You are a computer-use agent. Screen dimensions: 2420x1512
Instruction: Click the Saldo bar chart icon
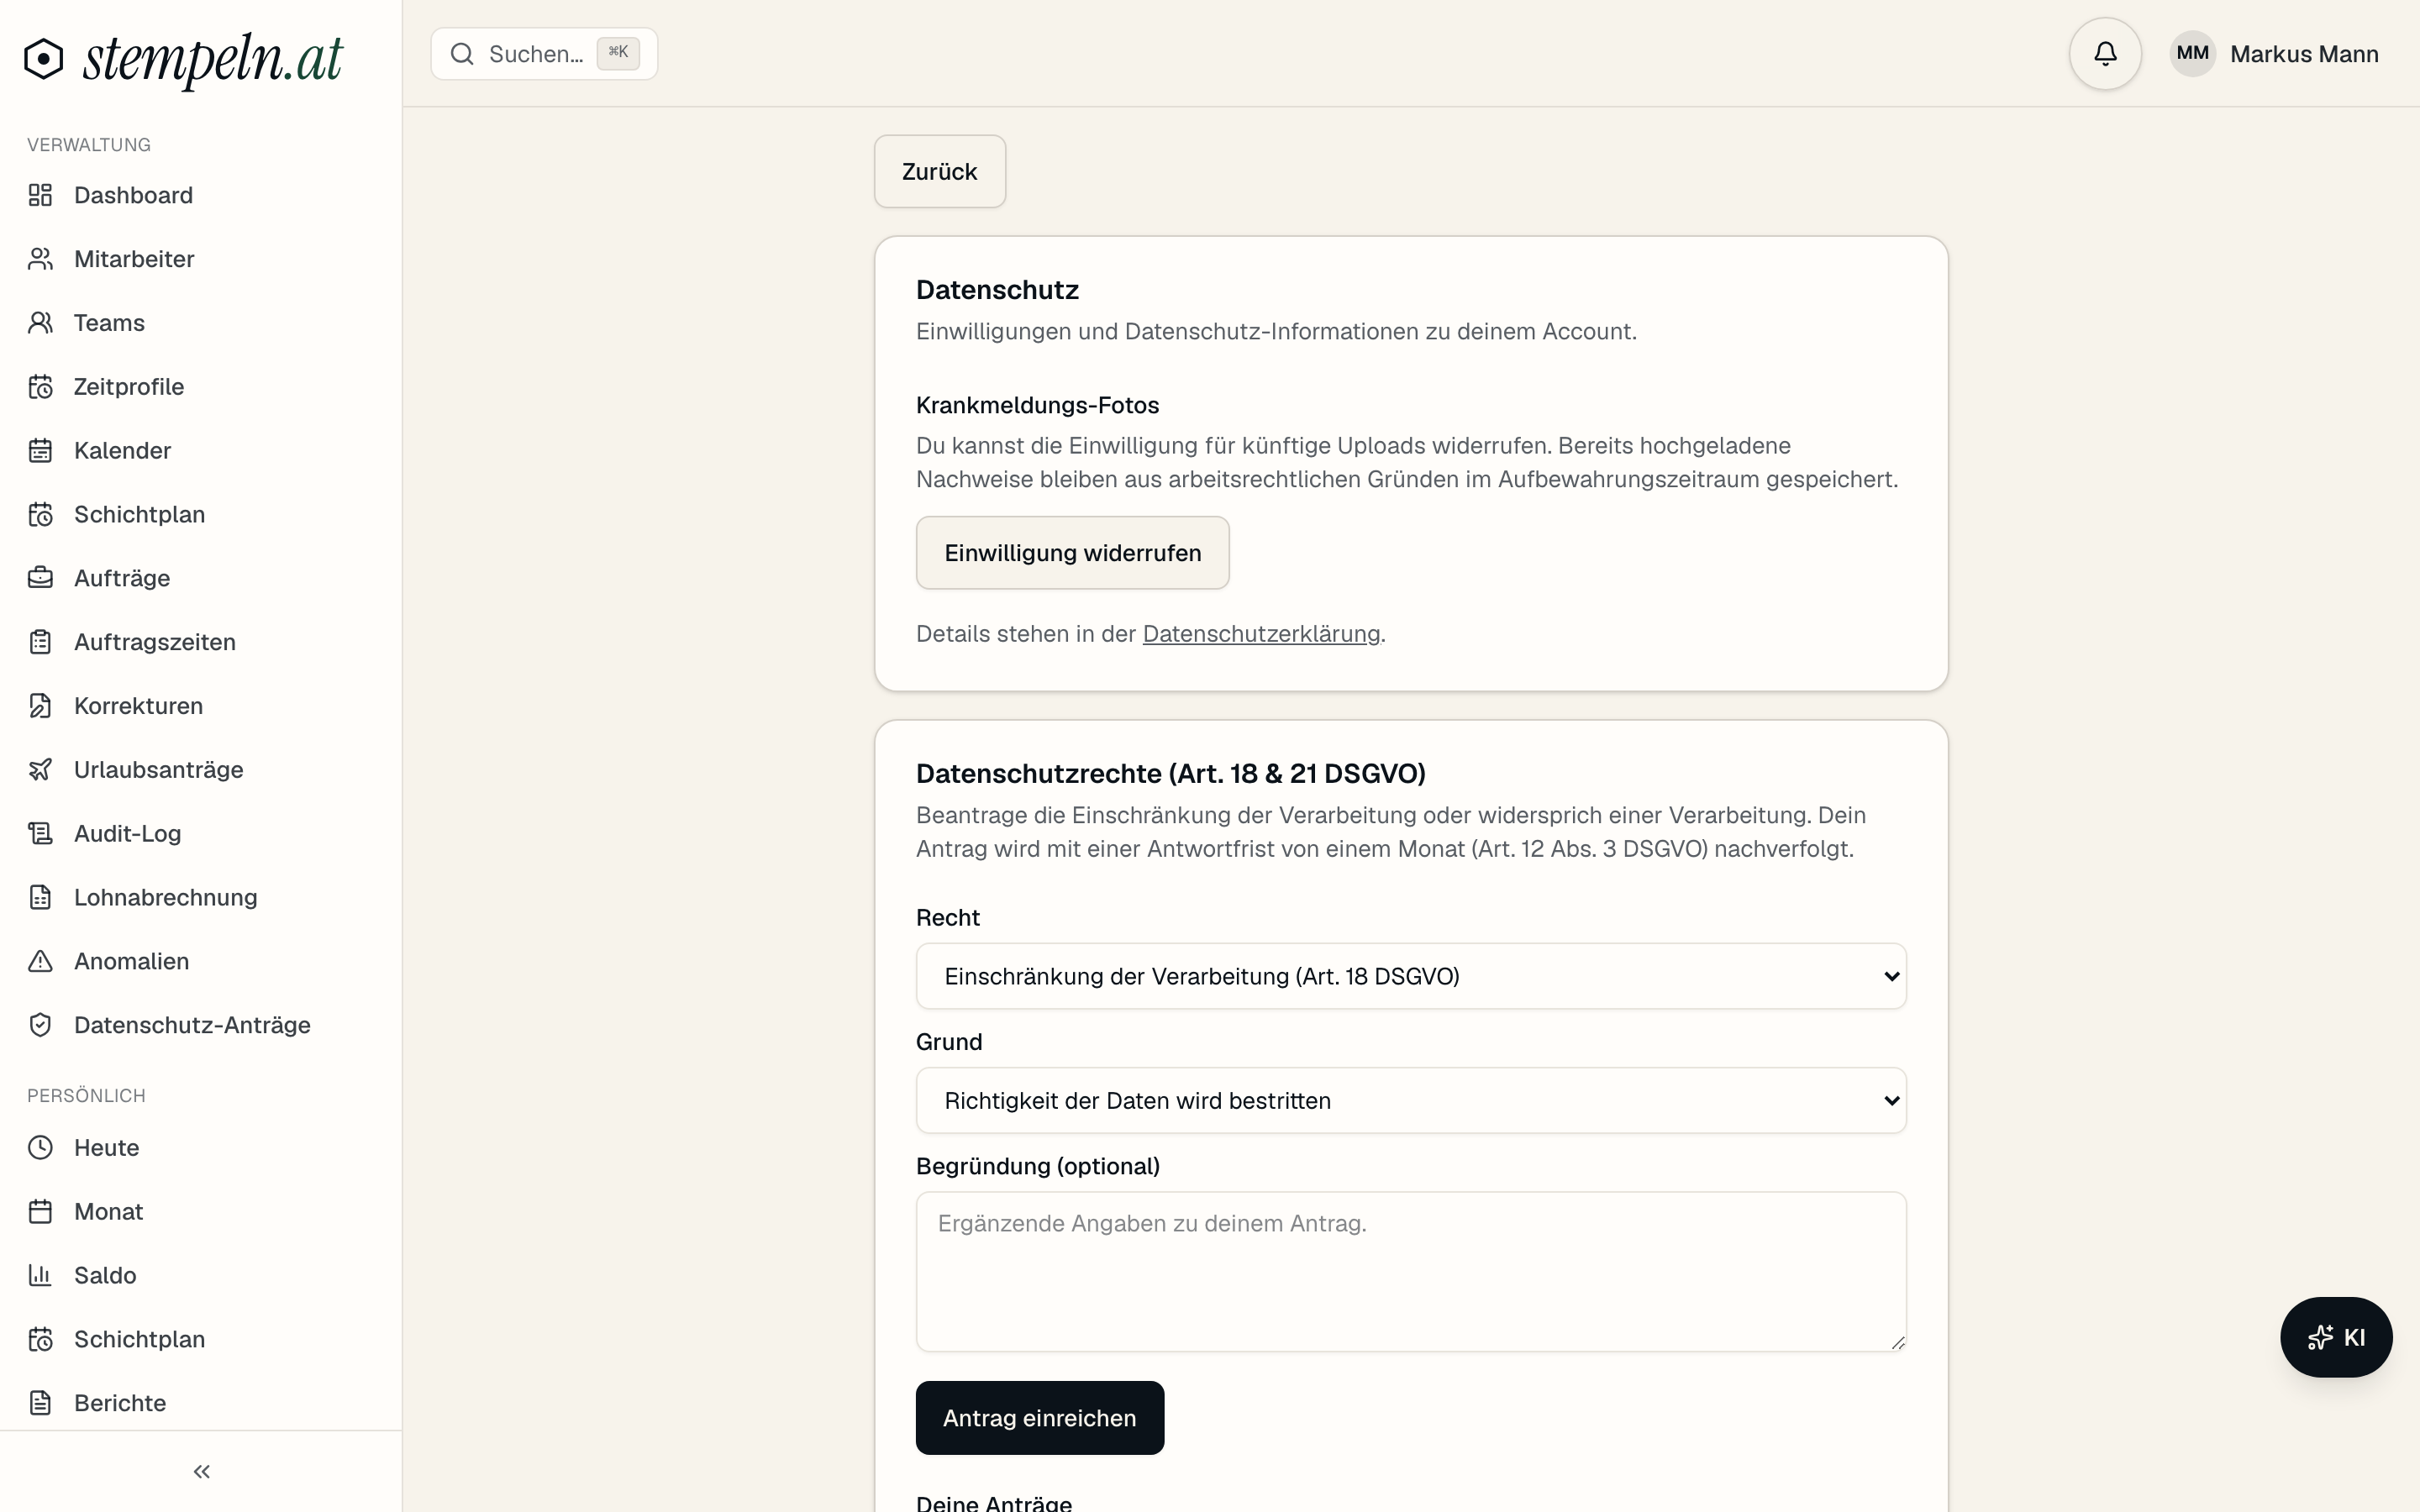(x=40, y=1275)
